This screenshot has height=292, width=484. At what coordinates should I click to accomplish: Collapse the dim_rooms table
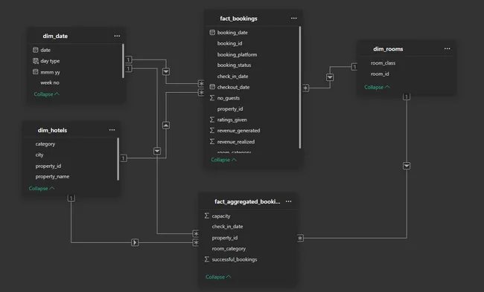coord(377,87)
